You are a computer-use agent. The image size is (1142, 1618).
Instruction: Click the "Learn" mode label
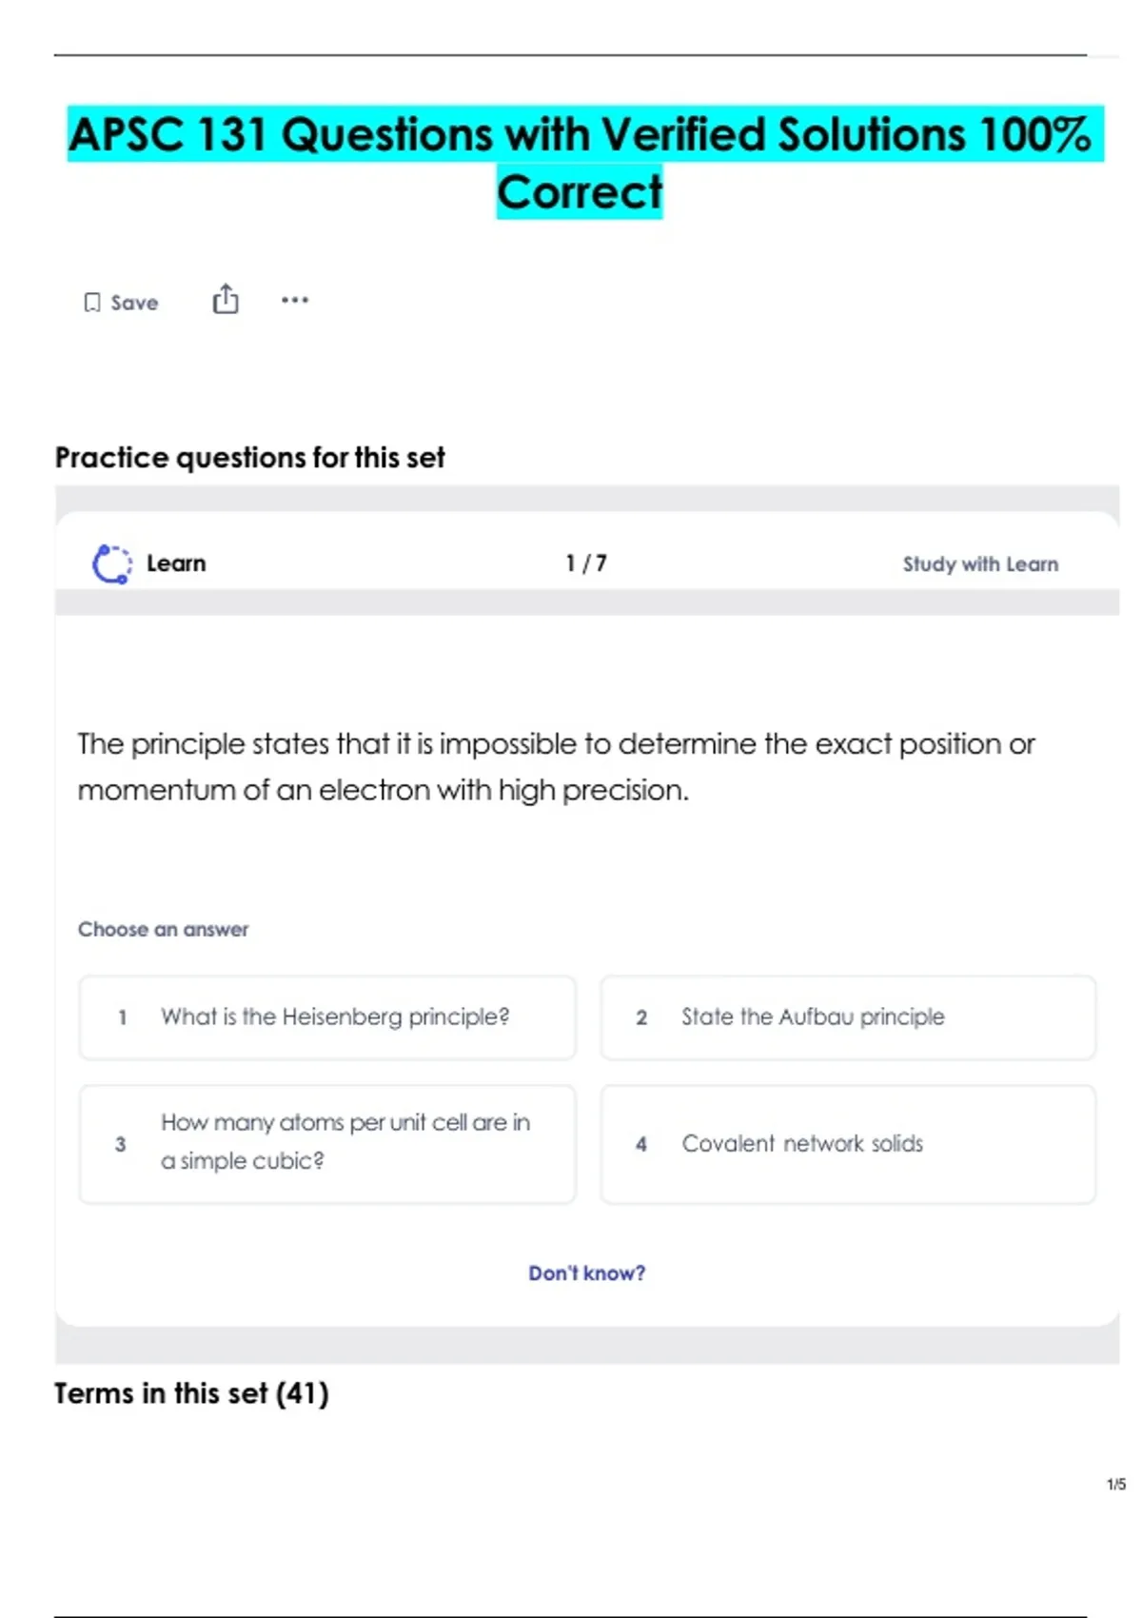pyautogui.click(x=176, y=563)
